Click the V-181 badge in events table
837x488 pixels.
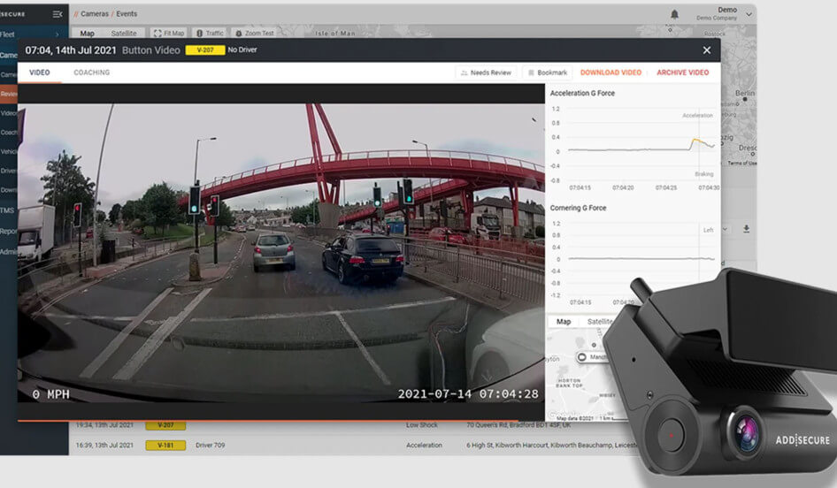pos(165,446)
